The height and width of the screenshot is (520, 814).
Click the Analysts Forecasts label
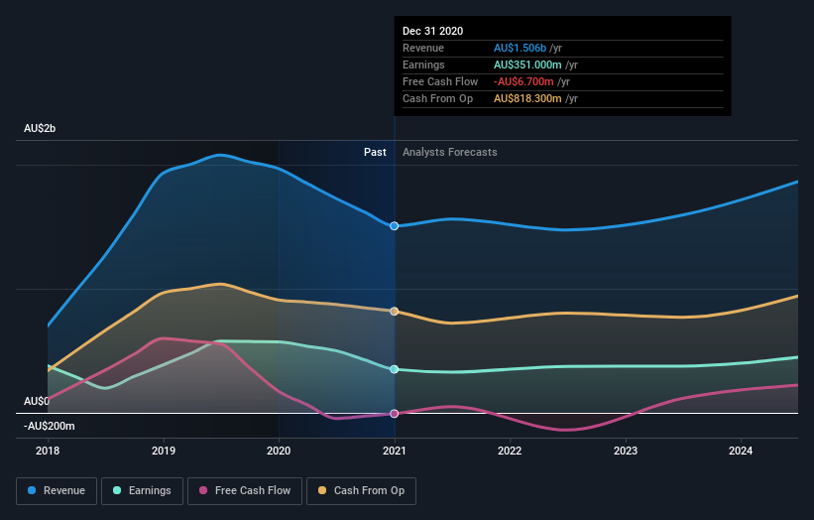(x=449, y=152)
